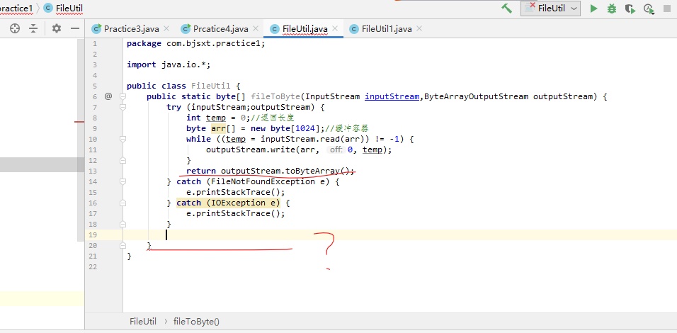Viewport: 677px width, 333px height.
Task: Collapse the FileNotFoundException catch at line 14
Action: [x=123, y=181]
